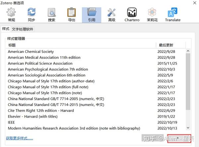Select Modern Humanities Research Association 3rd edition style
This screenshot has height=147, width=199.
point(96,128)
